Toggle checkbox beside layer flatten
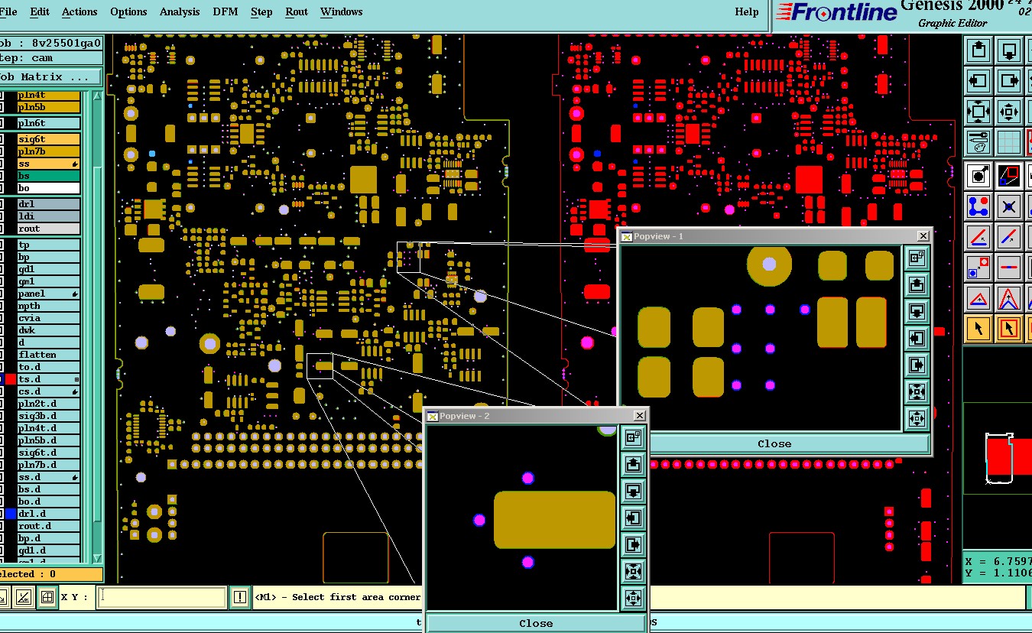Screen dimensions: 1032x633 tap(1, 355)
